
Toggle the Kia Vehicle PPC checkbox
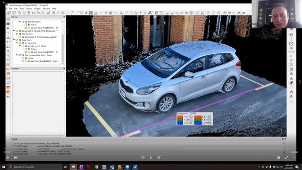click(23, 22)
